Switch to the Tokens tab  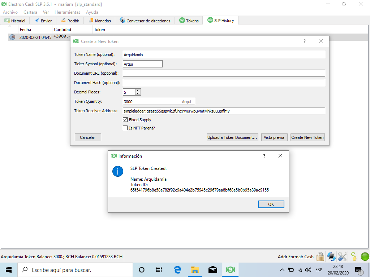click(x=189, y=21)
